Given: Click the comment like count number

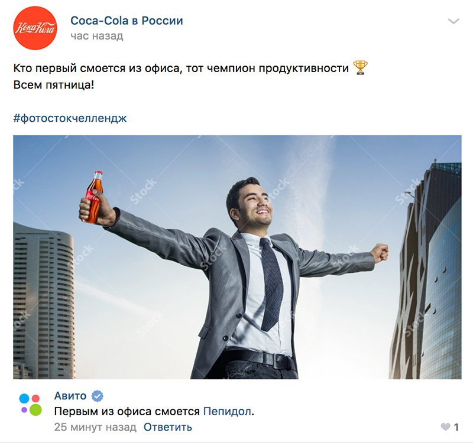Looking at the screenshot, I should 456,427.
